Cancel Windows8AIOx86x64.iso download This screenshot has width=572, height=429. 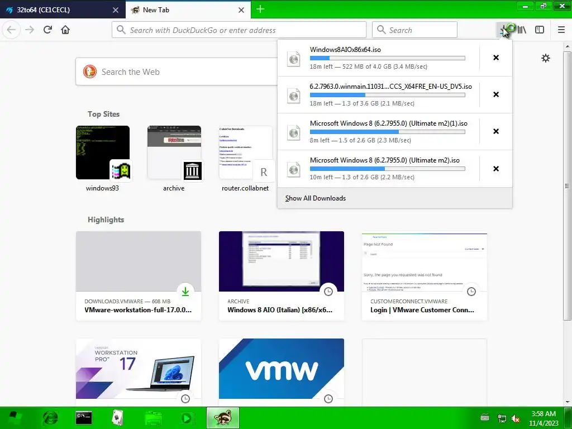[496, 58]
